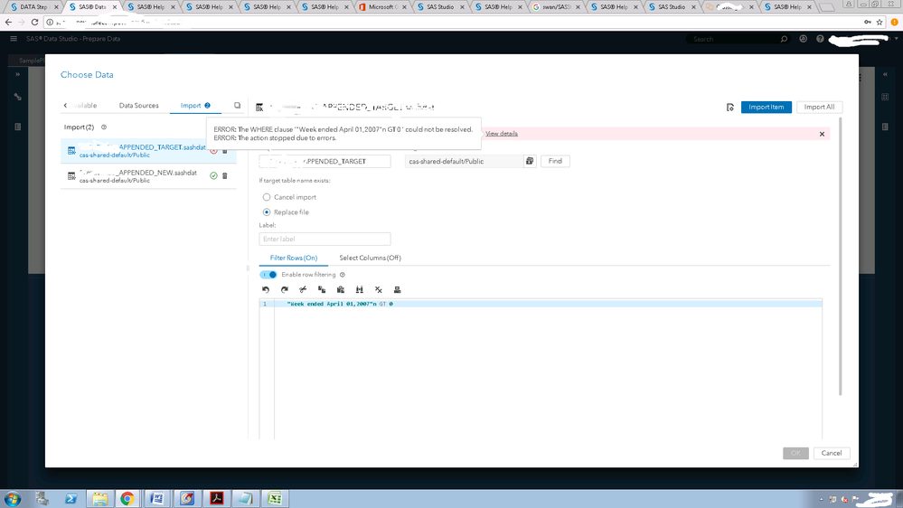Click the window icon right of Import tab

(237, 106)
